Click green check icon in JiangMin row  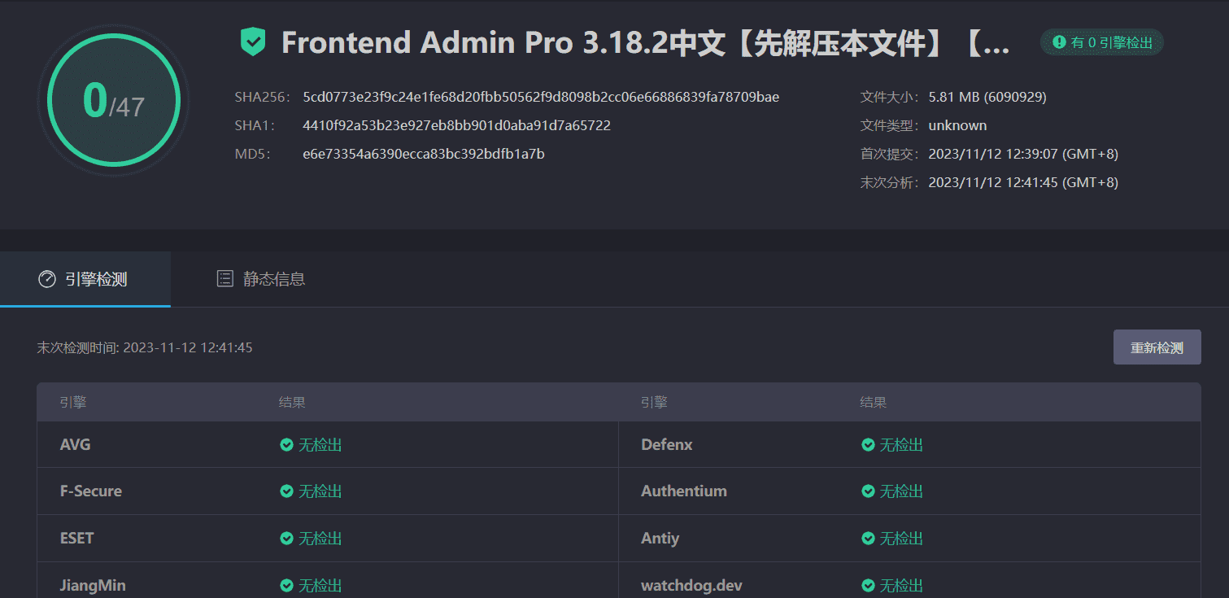286,586
